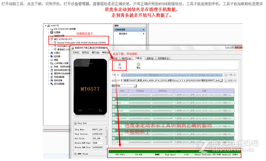Expand the 键盘 node in Device Manager
266x161 pixels.
(49, 60)
